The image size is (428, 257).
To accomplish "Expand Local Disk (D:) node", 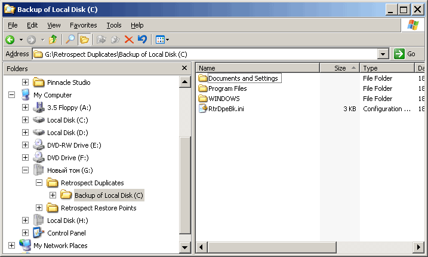I will (26, 132).
